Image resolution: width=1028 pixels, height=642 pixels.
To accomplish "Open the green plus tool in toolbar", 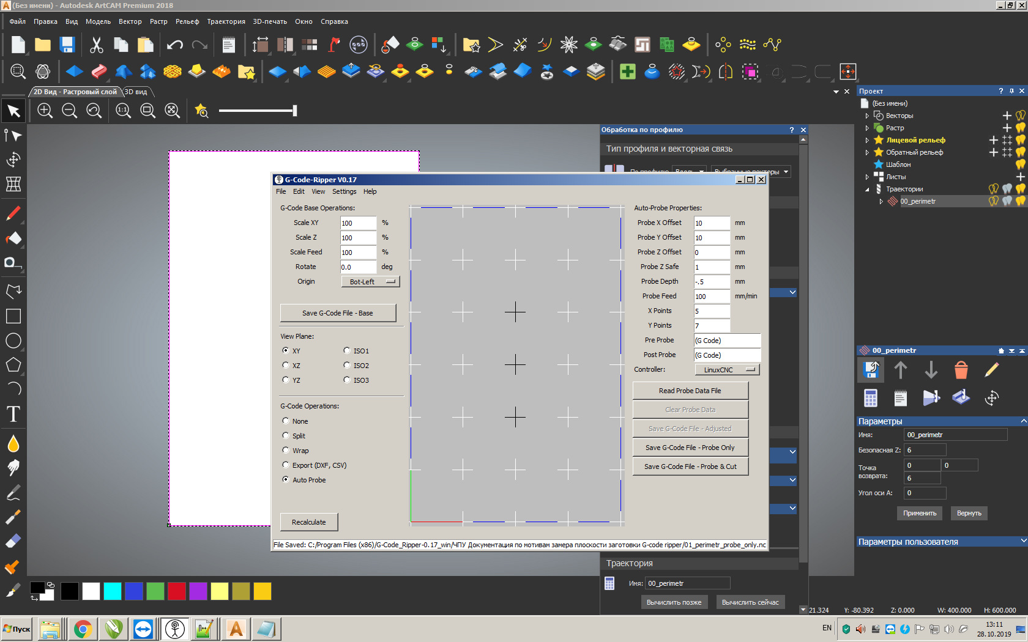I will [628, 72].
